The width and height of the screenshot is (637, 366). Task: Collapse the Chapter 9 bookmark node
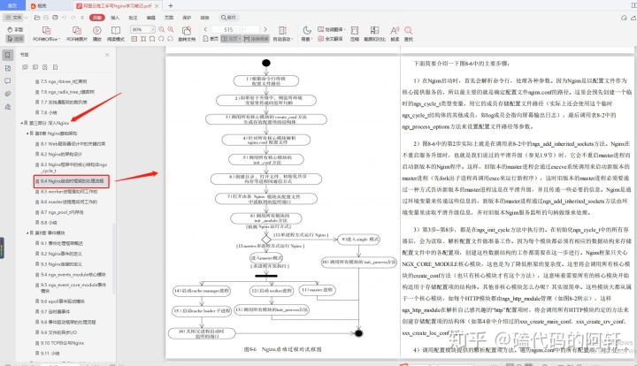pos(27,233)
